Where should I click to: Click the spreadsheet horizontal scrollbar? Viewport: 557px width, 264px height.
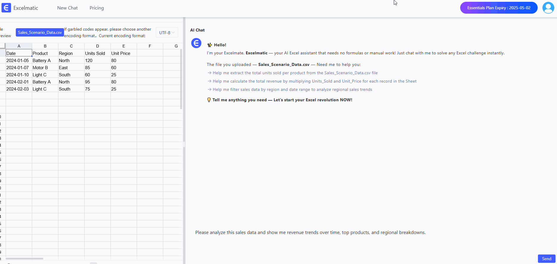point(24,259)
